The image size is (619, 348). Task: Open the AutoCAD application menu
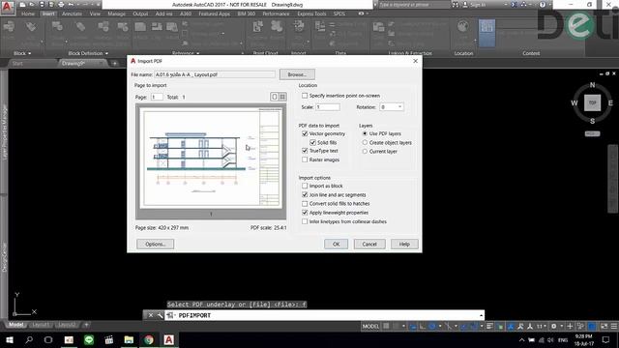[8, 7]
